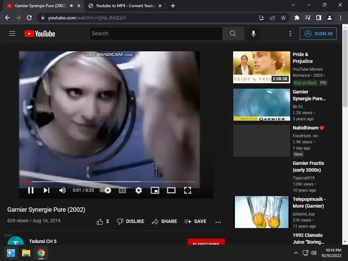Close the Youtube to MP4 tab

(160, 6)
